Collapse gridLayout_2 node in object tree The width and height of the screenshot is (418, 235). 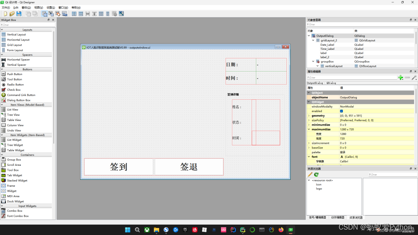click(313, 40)
